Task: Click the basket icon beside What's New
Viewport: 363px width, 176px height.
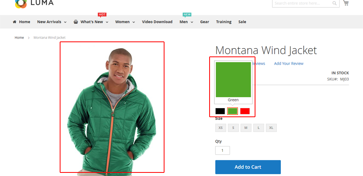Action: click(x=76, y=22)
